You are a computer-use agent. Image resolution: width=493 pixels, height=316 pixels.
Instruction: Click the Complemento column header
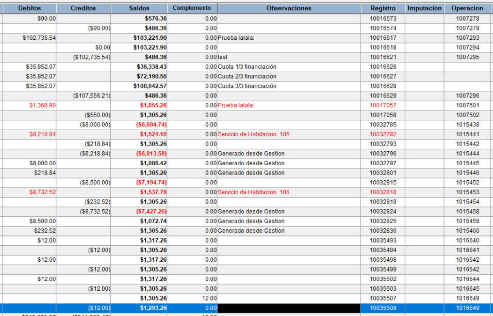[192, 8]
